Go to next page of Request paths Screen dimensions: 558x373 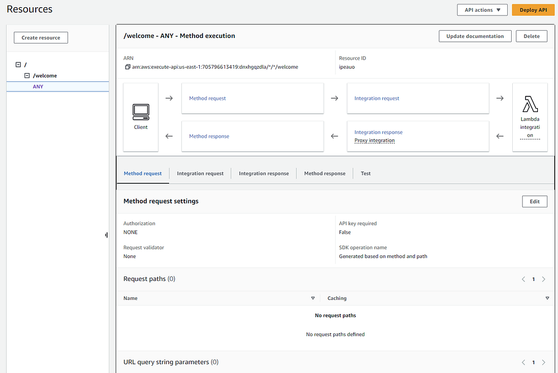pos(544,279)
